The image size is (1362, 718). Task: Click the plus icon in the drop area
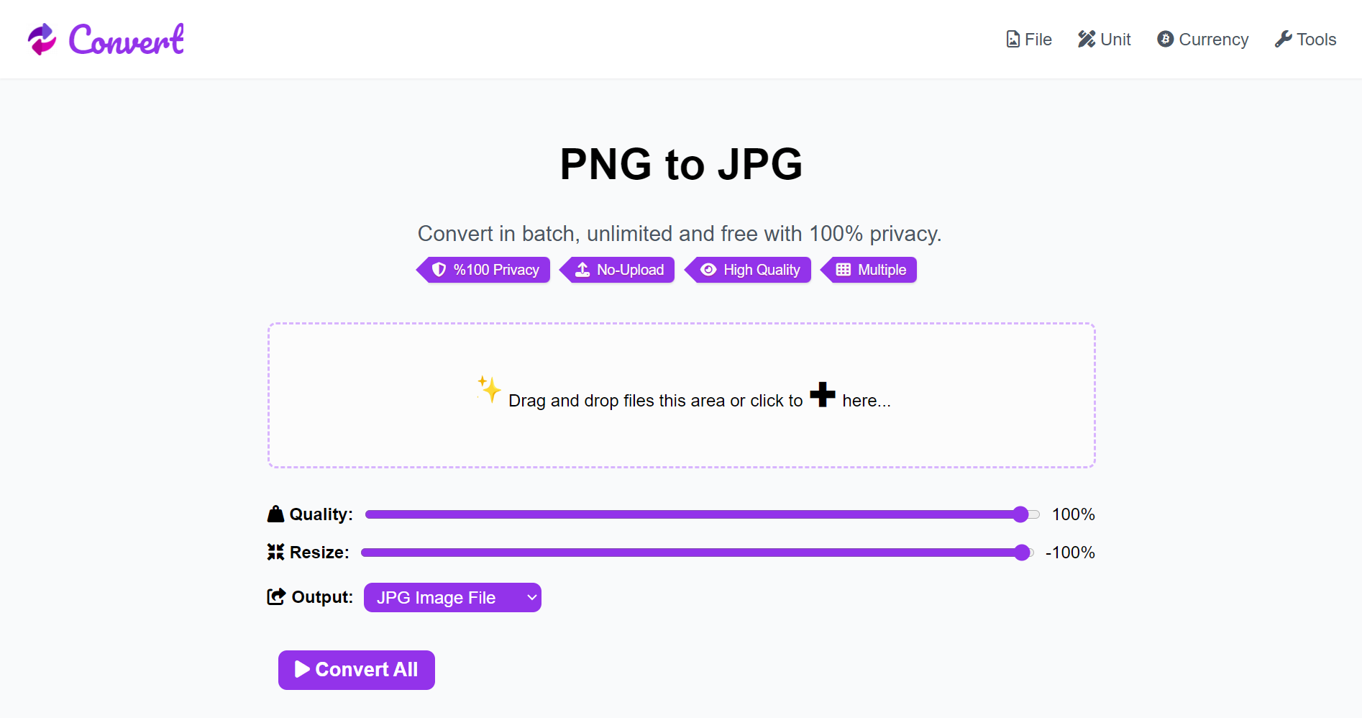pyautogui.click(x=823, y=394)
